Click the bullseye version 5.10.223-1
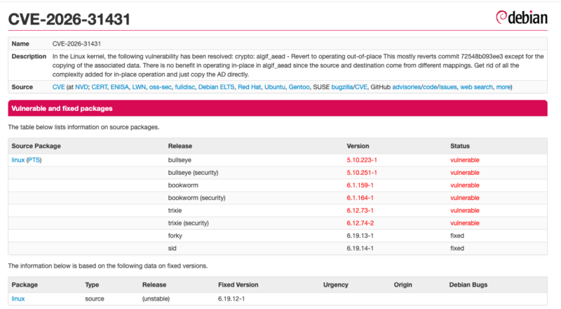Viewport: 561px width, 309px height. tap(362, 160)
